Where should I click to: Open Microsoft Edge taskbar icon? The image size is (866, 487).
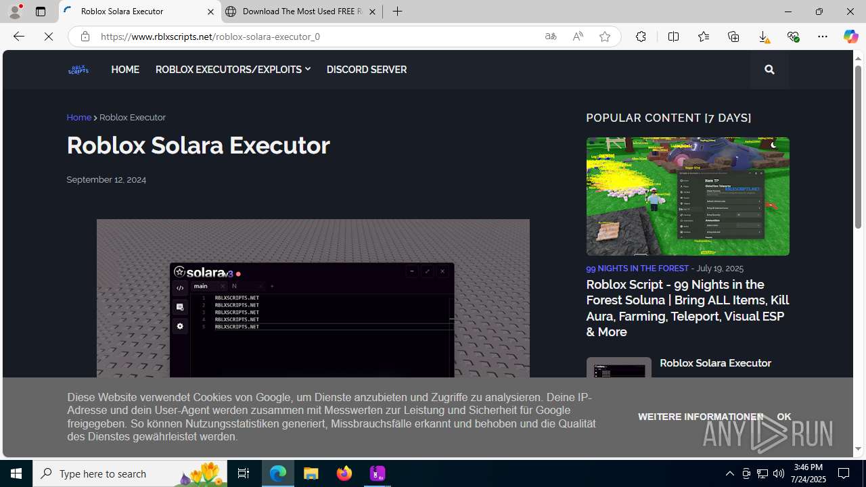tap(278, 473)
